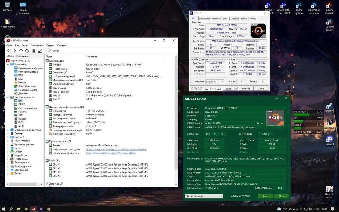Open the amd.com processors-desktop link
This screenshot has height=212, width=339.
coord(116,149)
